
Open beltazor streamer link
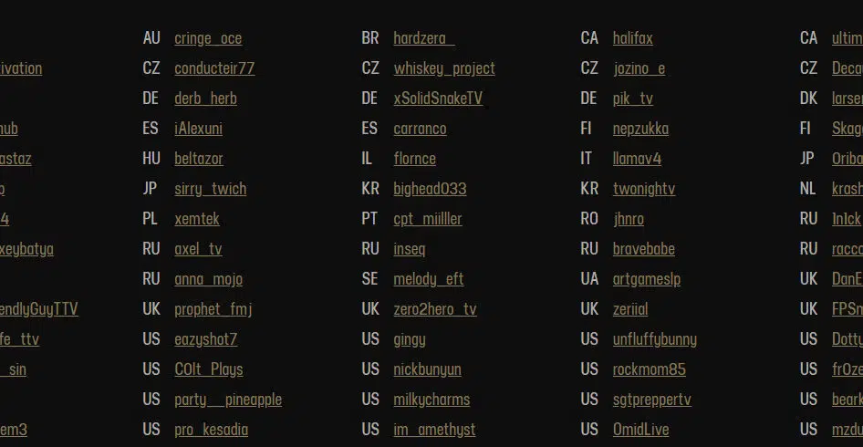coord(199,159)
